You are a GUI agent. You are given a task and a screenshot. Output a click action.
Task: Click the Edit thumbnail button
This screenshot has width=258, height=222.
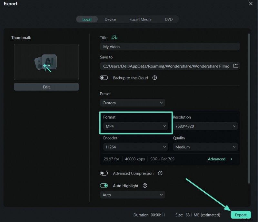pyautogui.click(x=46, y=87)
